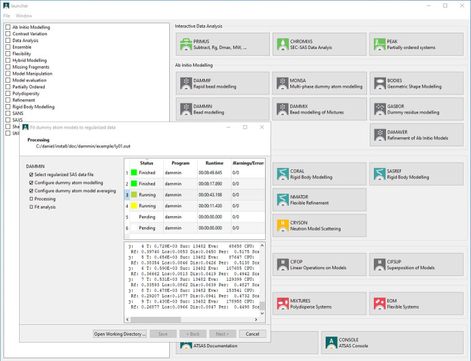
Task: Open PEAK partially ordered systems tool
Action: 416,45
